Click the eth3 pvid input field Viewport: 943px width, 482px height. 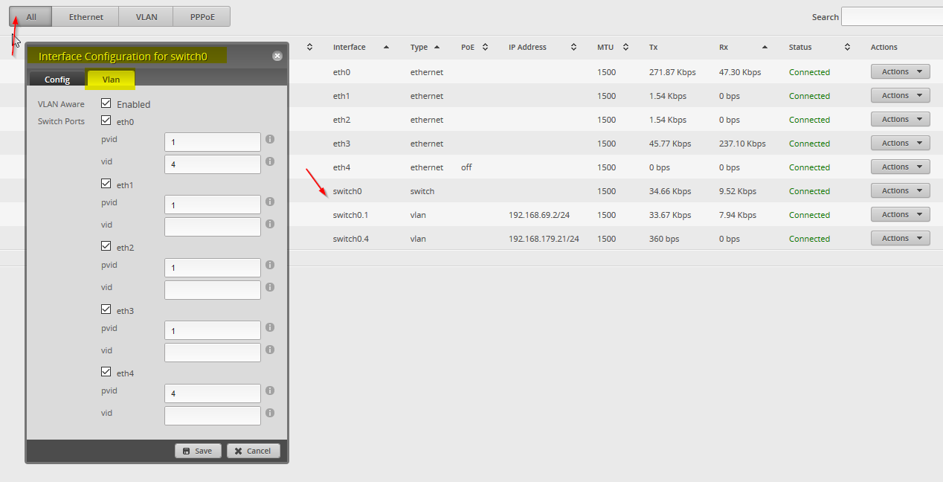[212, 330]
